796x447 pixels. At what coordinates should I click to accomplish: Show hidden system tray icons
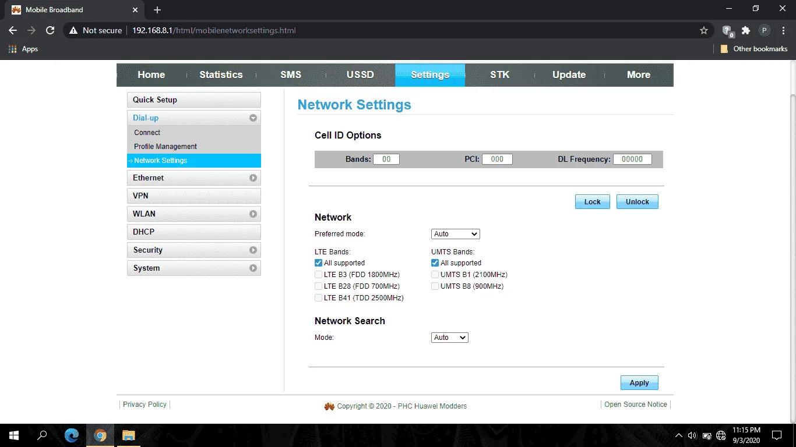click(678, 435)
